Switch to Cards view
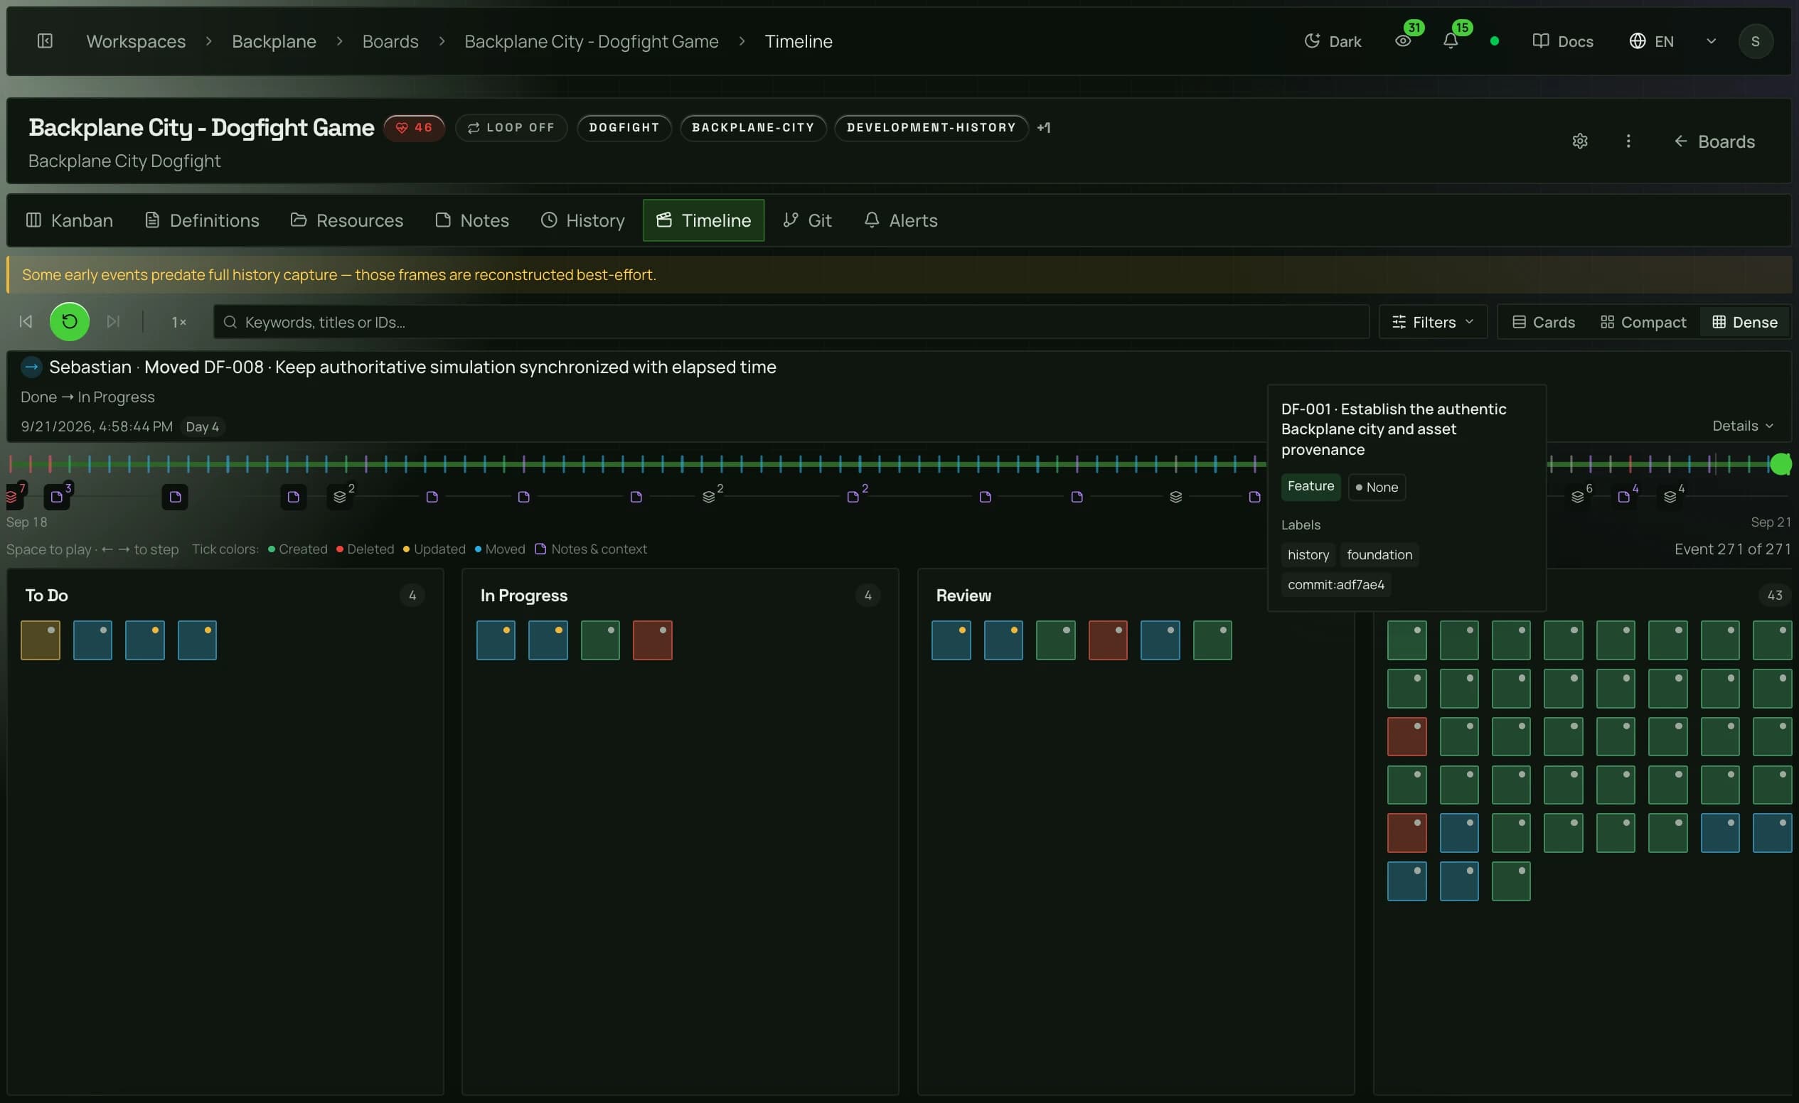The height and width of the screenshot is (1103, 1799). pyautogui.click(x=1544, y=322)
